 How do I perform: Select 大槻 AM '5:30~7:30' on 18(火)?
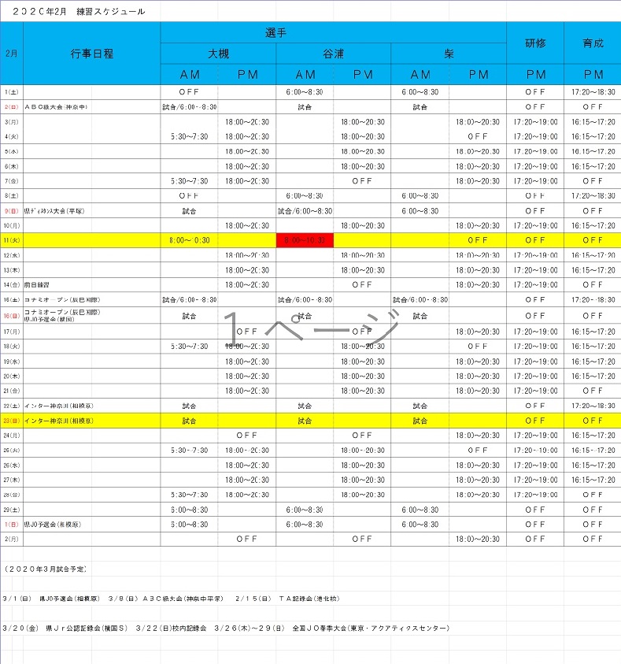click(x=189, y=347)
